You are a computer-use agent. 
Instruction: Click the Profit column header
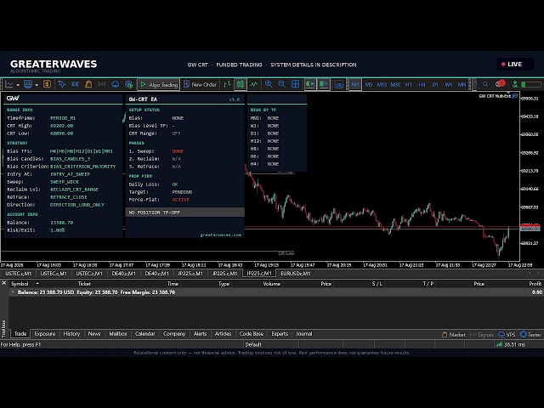(535, 284)
